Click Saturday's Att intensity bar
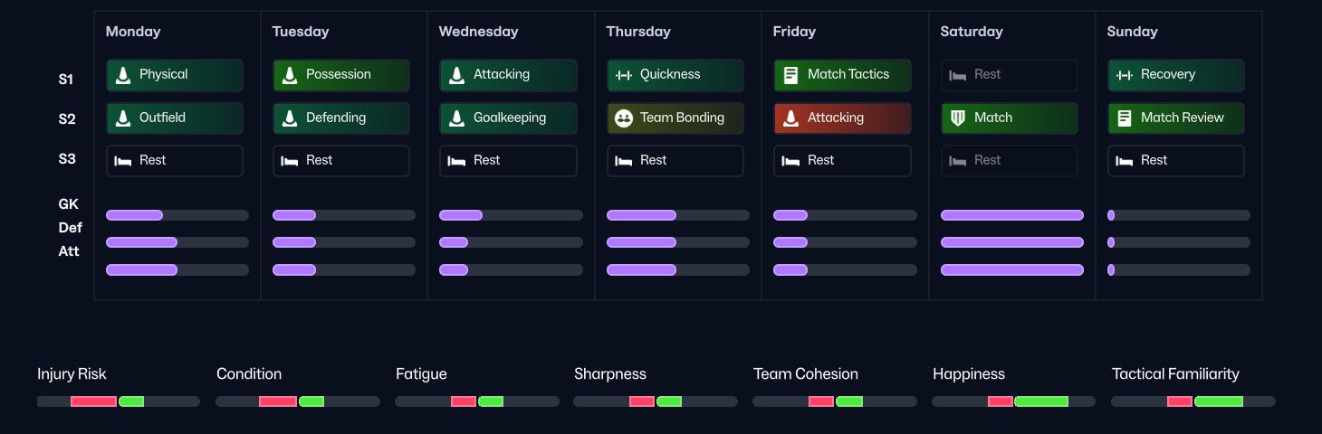This screenshot has height=434, width=1322. pos(1011,269)
